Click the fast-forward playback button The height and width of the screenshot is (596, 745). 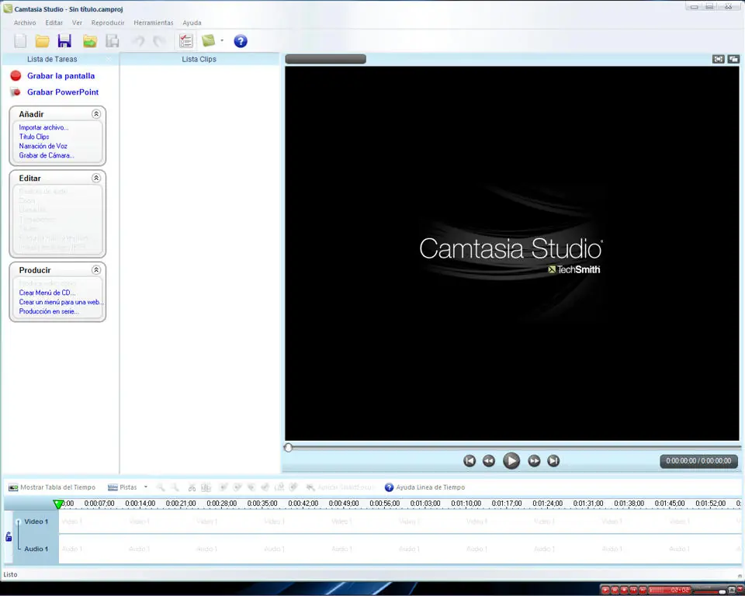(x=534, y=460)
